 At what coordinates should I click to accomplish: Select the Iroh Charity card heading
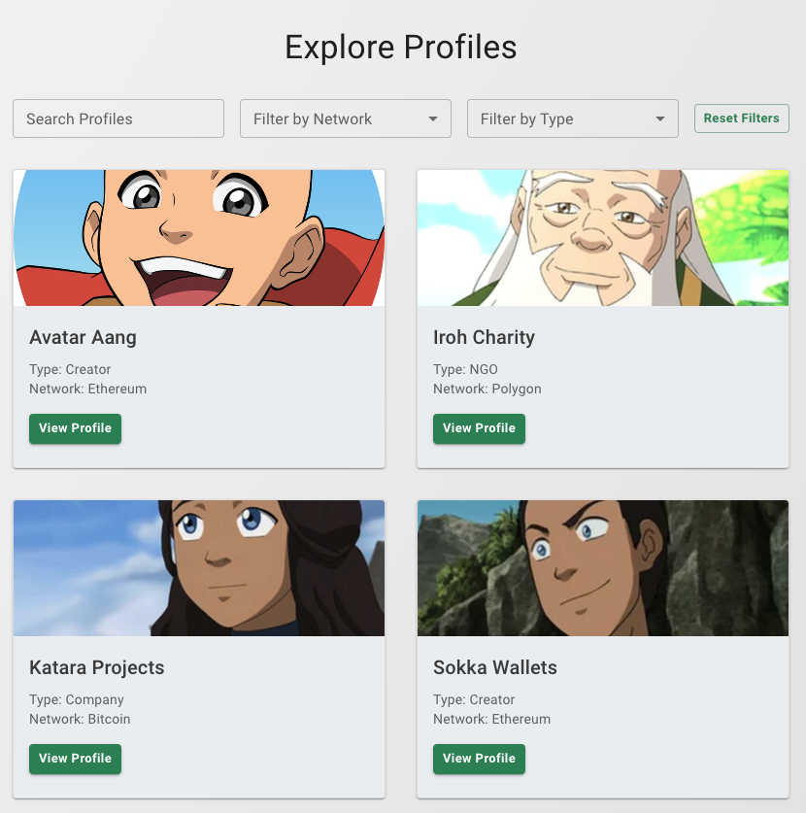484,338
